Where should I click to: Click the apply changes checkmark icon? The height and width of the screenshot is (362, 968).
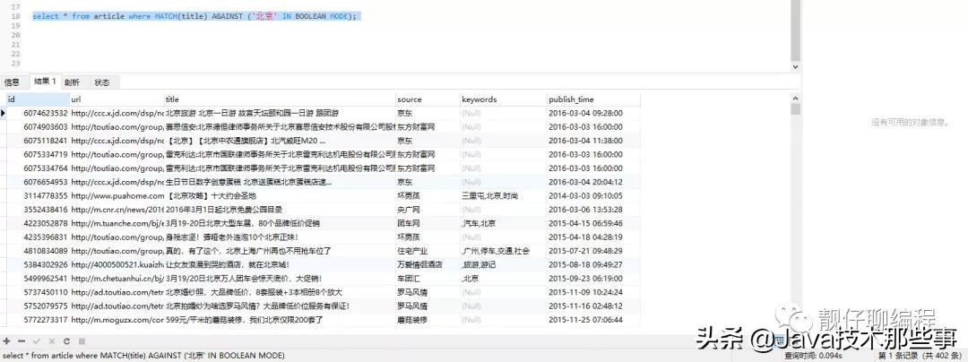point(37,341)
